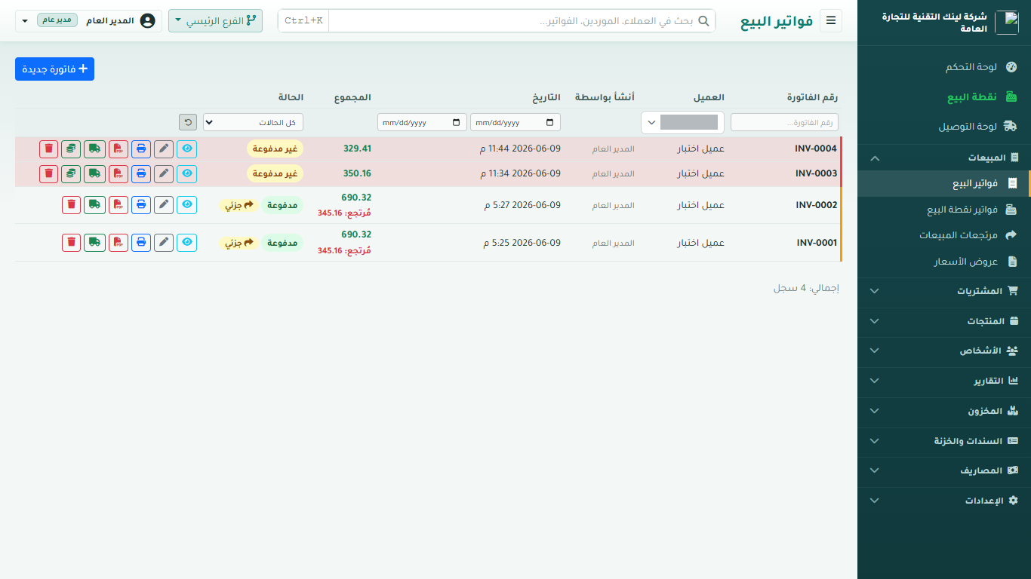Click the company logo in sidebar header
This screenshot has width=1031, height=579.
click(x=1007, y=23)
